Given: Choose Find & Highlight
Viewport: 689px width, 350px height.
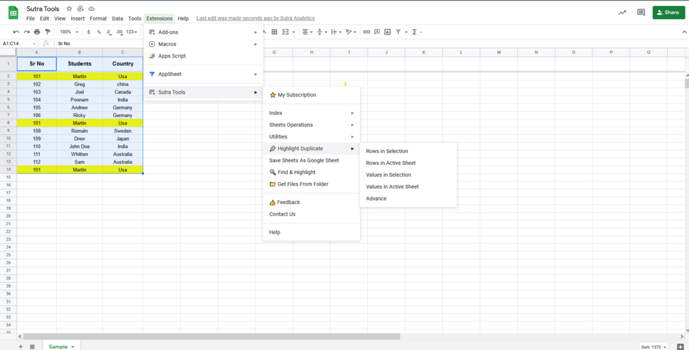Looking at the screenshot, I should [x=311, y=172].
